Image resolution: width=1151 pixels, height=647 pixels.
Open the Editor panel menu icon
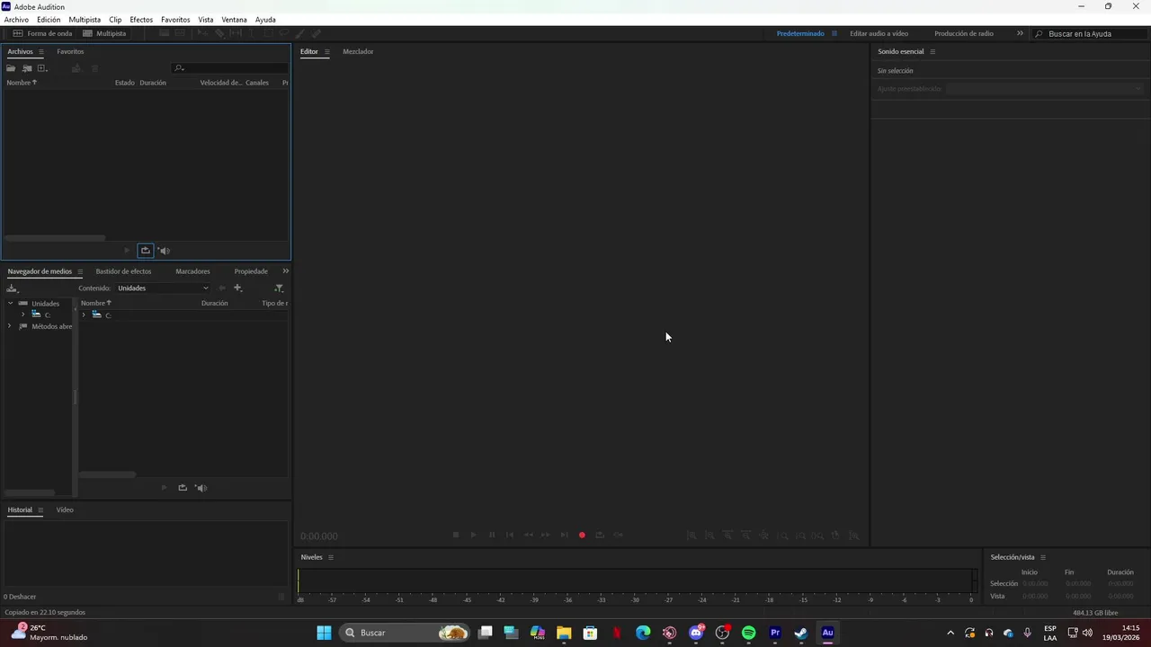(x=327, y=52)
